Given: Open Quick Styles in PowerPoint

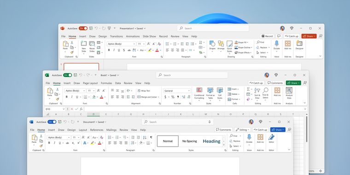Looking at the screenshot, I should click(229, 47).
